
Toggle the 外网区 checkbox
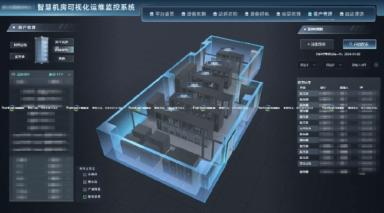[85, 174]
